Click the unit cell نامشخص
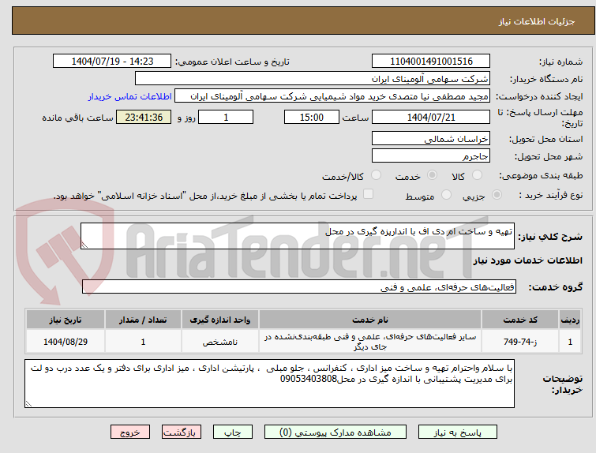The image size is (596, 453). tap(220, 342)
